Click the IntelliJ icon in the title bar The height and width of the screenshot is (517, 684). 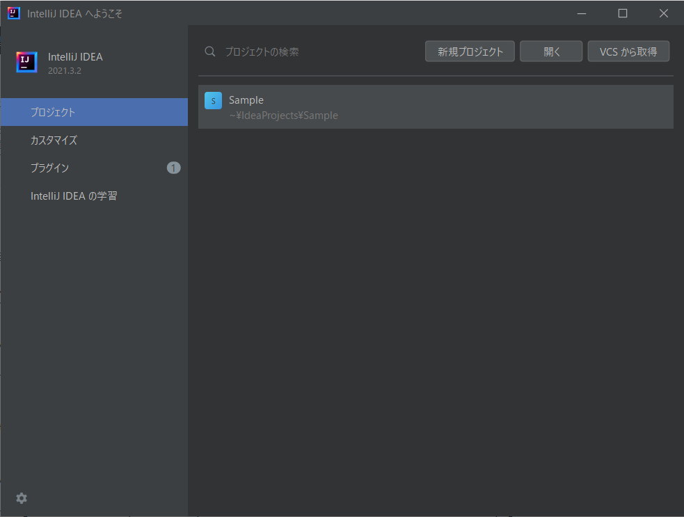(x=14, y=13)
